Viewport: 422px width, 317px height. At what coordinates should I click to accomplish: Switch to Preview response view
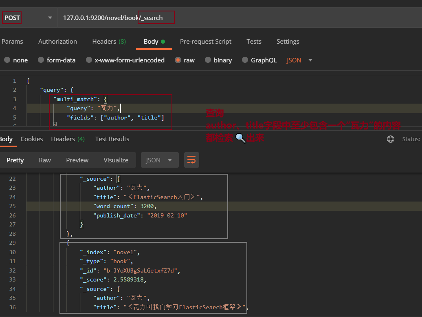coord(77,160)
